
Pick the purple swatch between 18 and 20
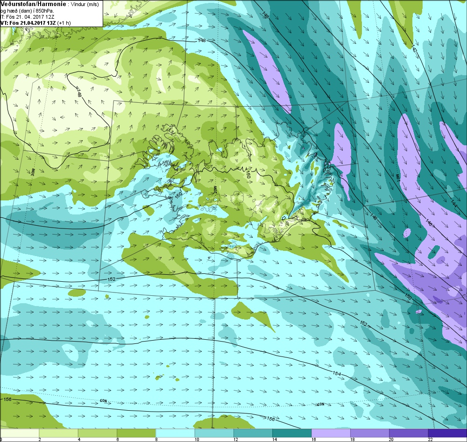tap(369, 433)
